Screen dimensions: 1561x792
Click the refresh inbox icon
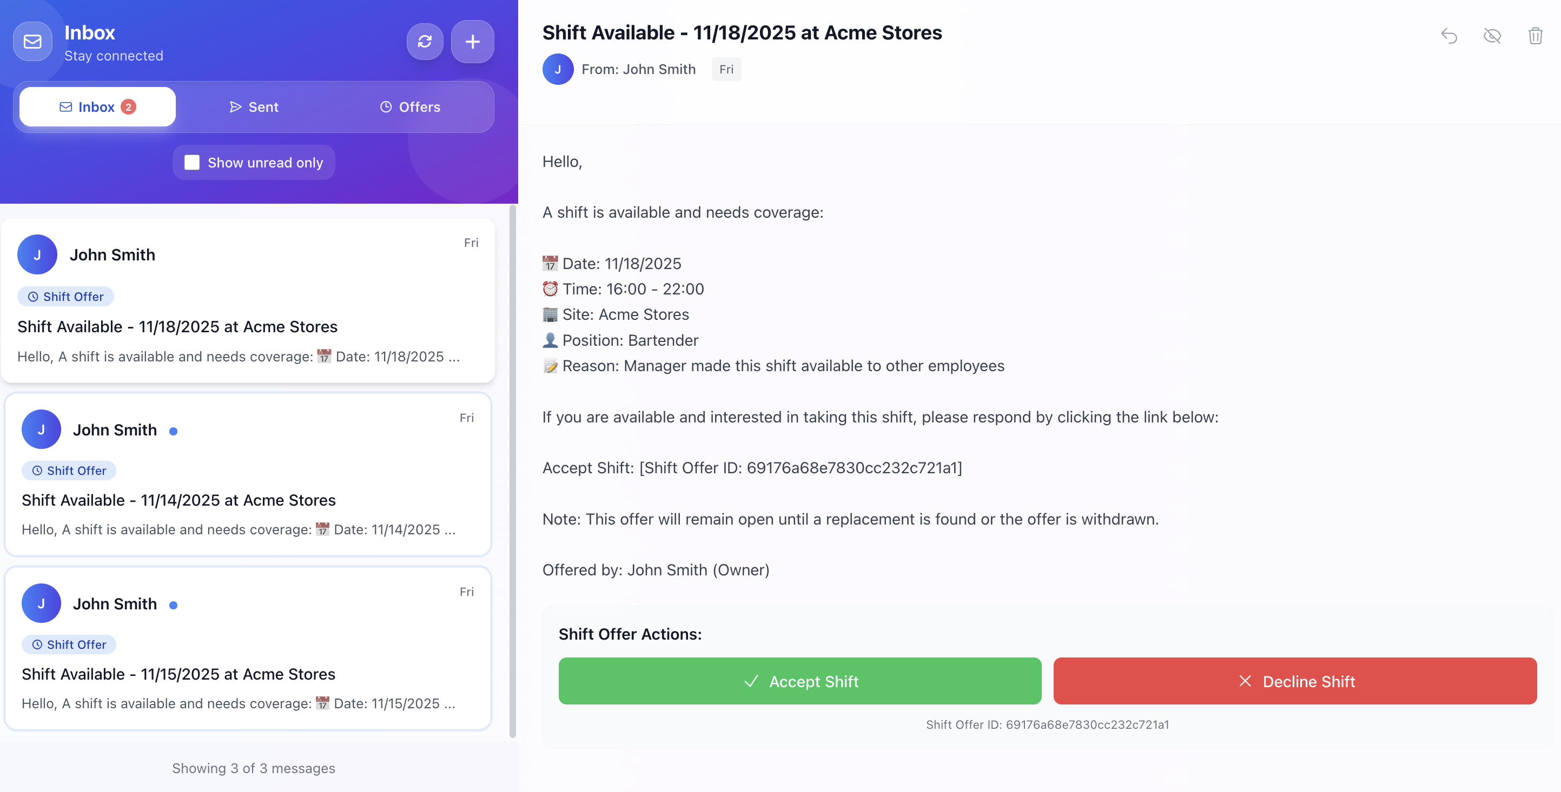point(425,41)
